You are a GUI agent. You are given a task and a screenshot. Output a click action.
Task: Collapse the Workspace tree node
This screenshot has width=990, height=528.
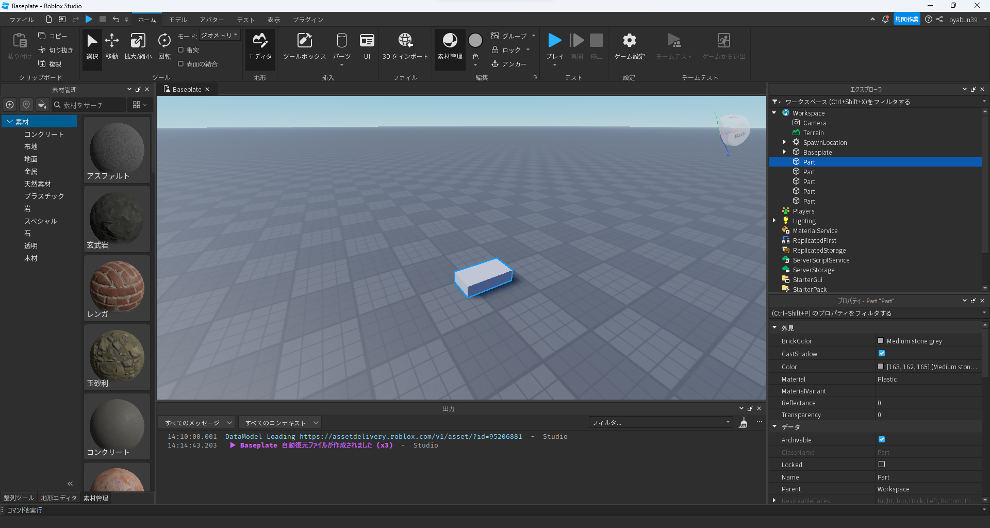774,113
